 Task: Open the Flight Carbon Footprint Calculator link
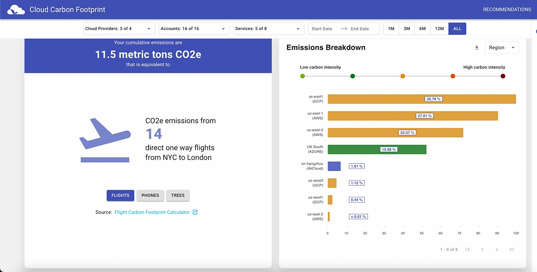pyautogui.click(x=152, y=212)
